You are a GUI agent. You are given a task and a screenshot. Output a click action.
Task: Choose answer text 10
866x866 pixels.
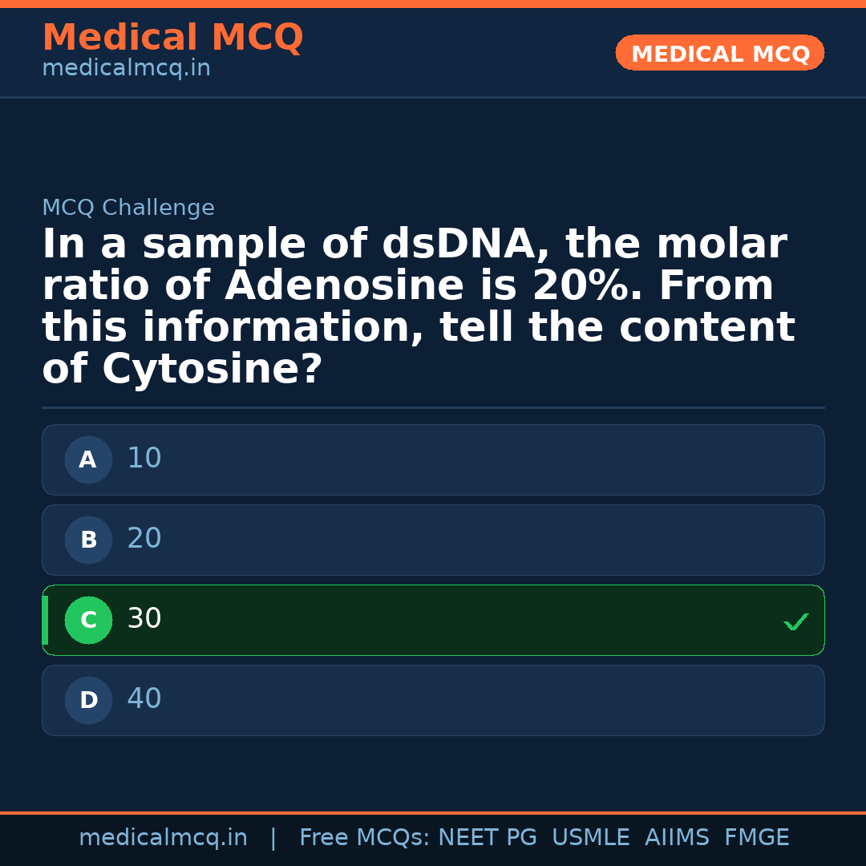click(x=144, y=459)
